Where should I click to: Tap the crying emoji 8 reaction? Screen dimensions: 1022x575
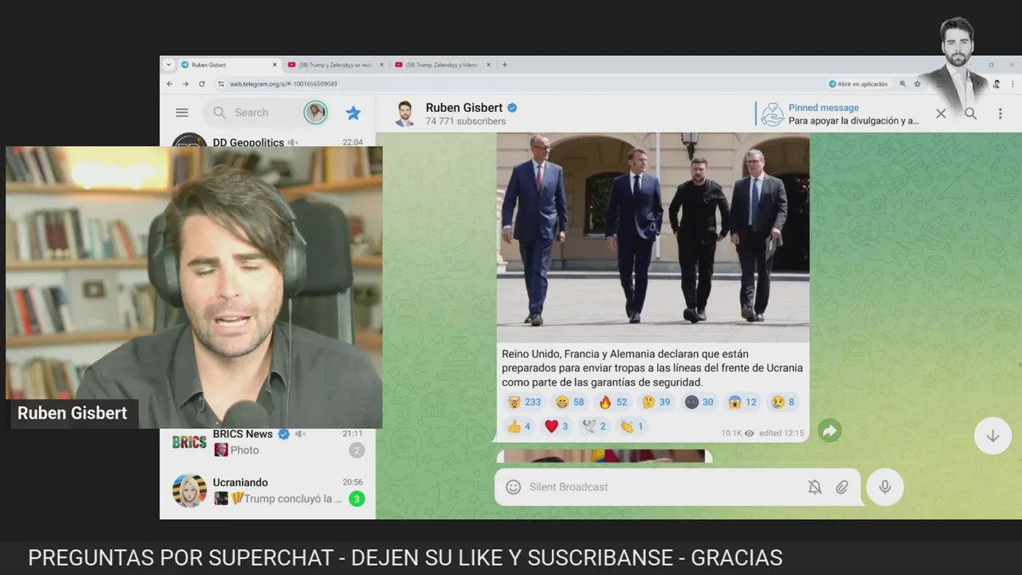pyautogui.click(x=783, y=402)
